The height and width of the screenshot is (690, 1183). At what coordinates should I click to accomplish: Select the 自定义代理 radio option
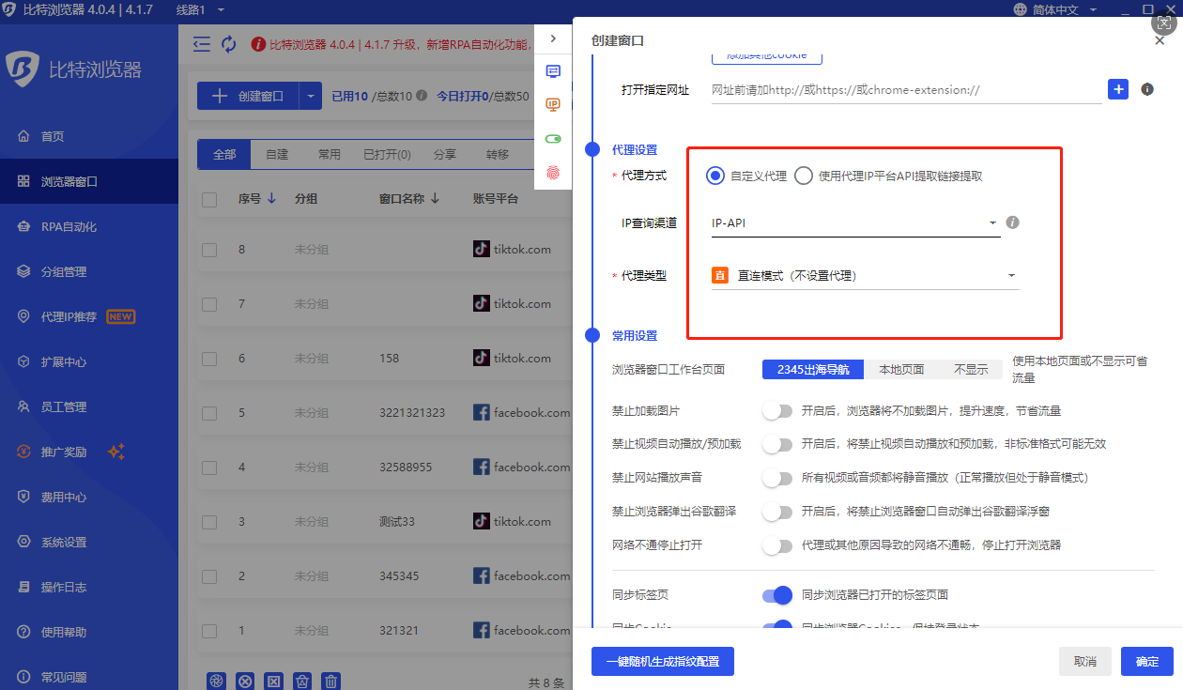click(x=715, y=176)
